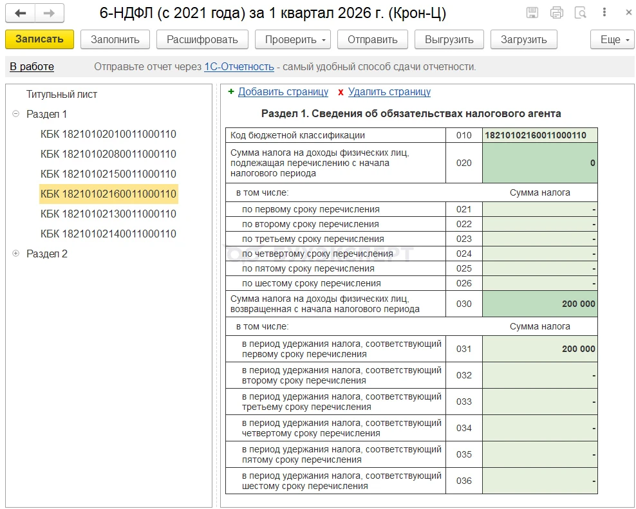Select the Раздел 2 tree item
This screenshot has height=509, width=636.
46,254
